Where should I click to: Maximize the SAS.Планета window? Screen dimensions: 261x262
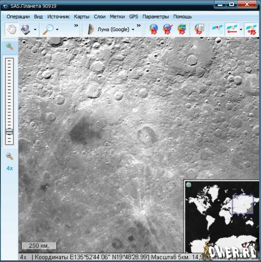(x=232, y=5)
